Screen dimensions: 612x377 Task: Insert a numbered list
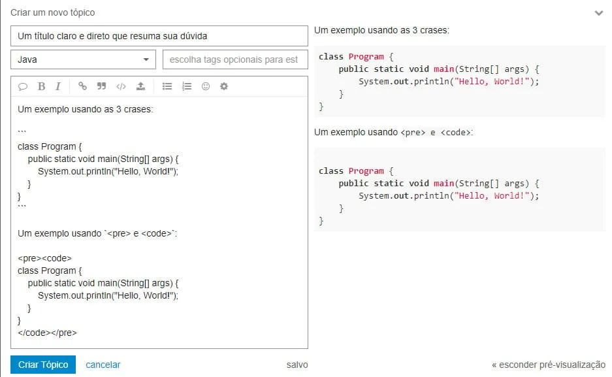[187, 86]
